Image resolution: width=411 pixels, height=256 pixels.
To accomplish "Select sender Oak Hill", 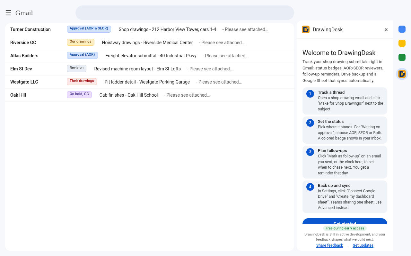I will 18,95.
